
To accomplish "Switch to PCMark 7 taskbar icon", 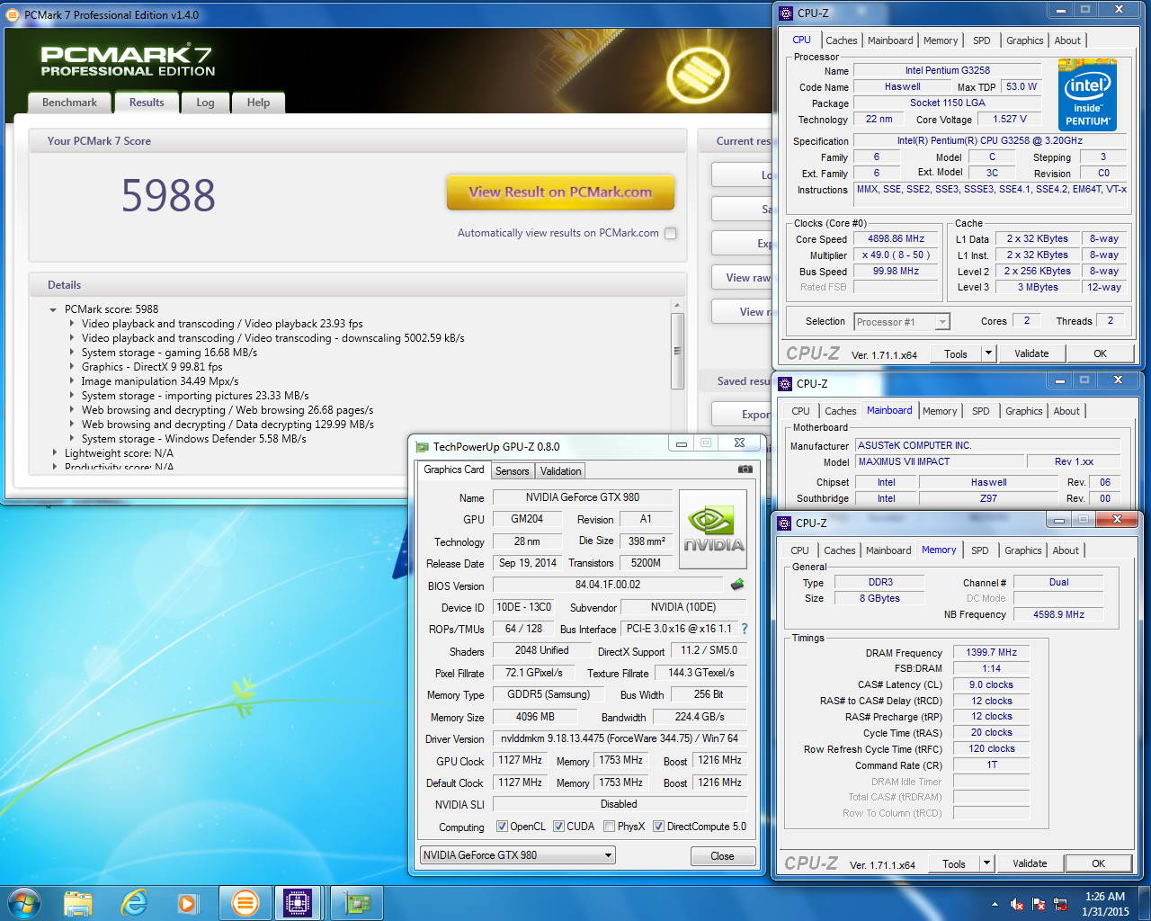I will [245, 902].
